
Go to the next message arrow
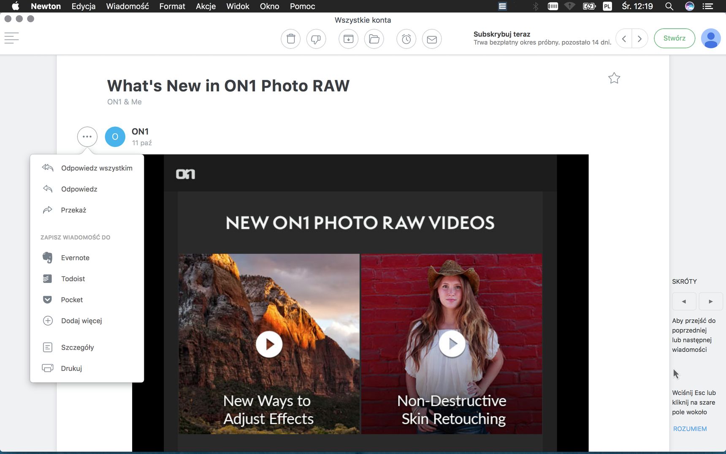tap(640, 38)
